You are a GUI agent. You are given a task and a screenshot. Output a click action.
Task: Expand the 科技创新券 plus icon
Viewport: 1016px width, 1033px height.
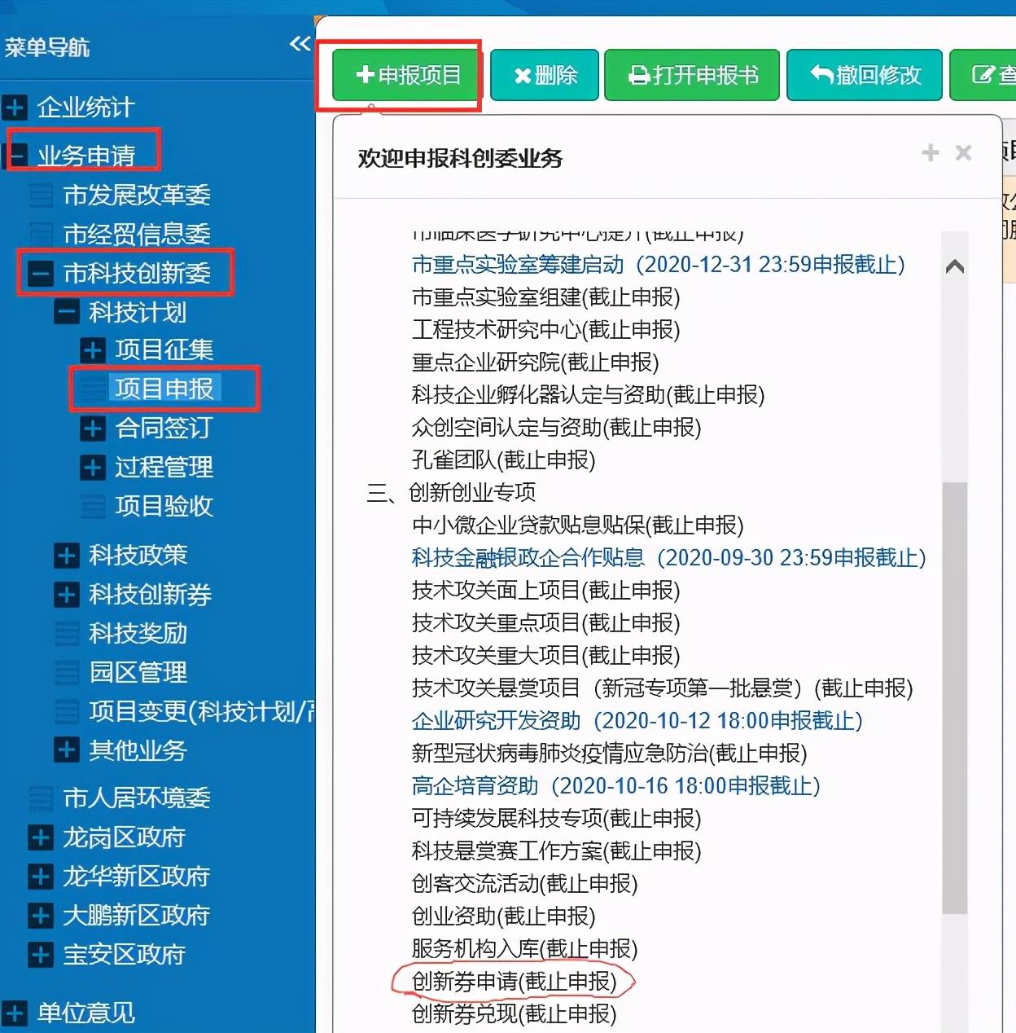point(67,594)
